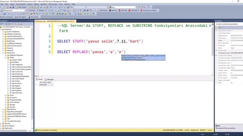Expand the dbo.Categories table node
Screen dimensions: 243x136
8,65
